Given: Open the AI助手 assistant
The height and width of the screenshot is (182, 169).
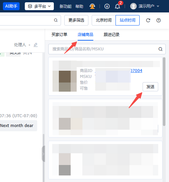Looking at the screenshot, I should tap(11, 6).
